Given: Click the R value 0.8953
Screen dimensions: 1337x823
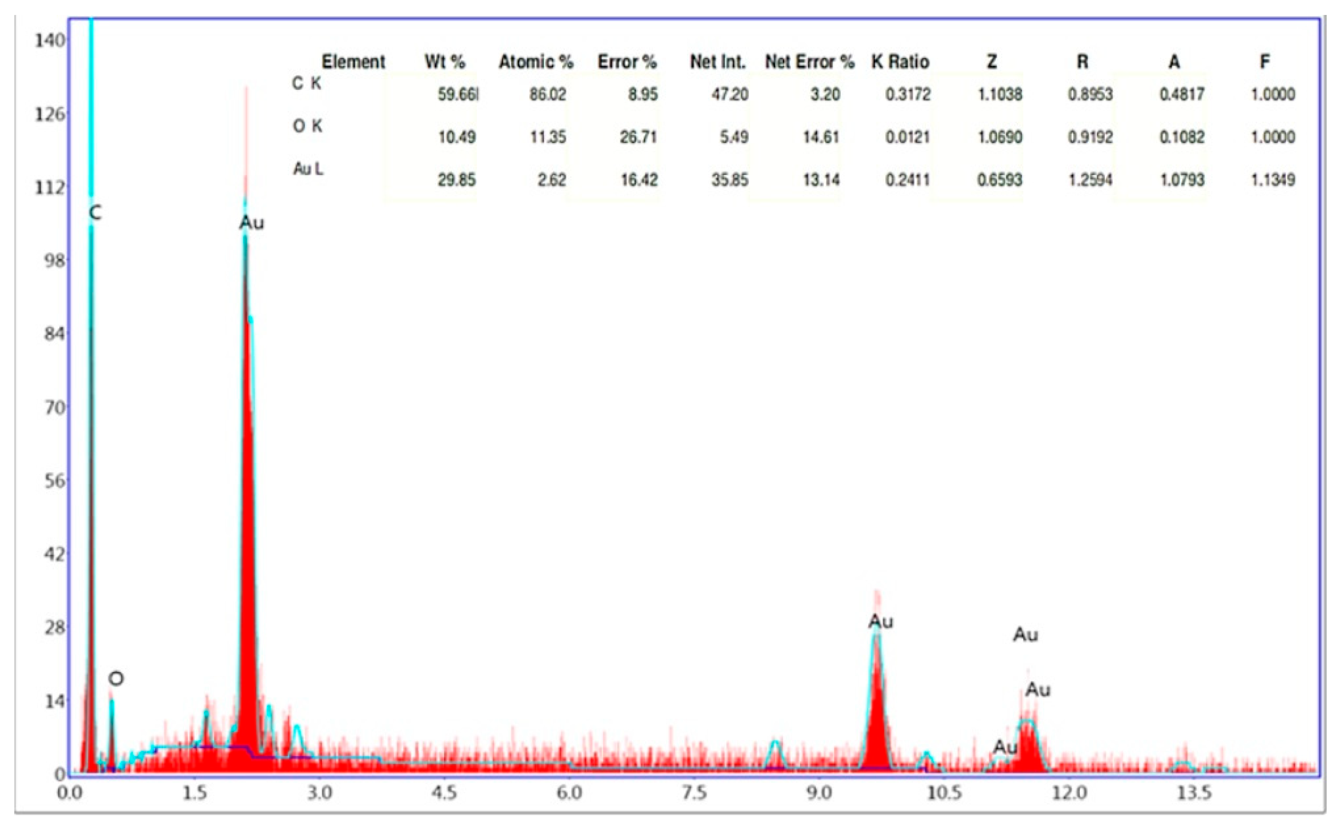Looking at the screenshot, I should tap(1090, 95).
